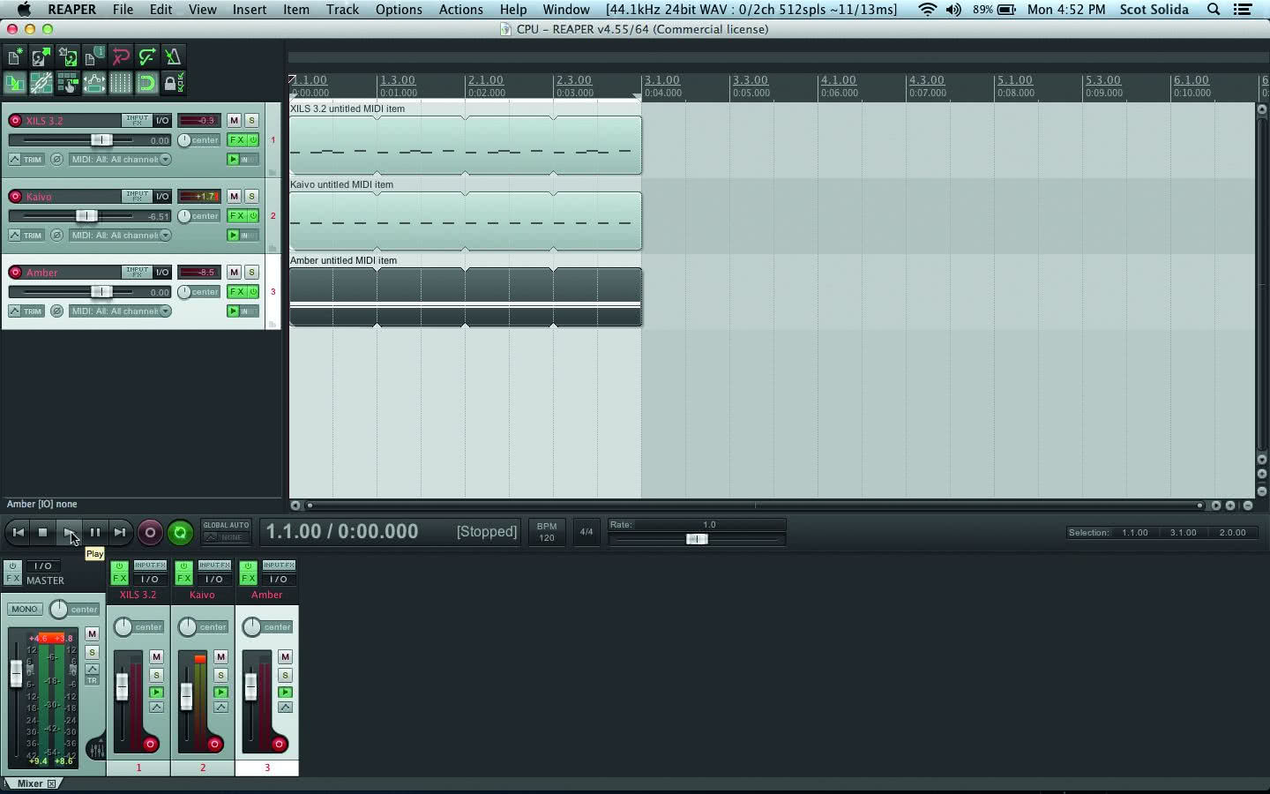Adjust the playback Rate slider

(x=697, y=539)
